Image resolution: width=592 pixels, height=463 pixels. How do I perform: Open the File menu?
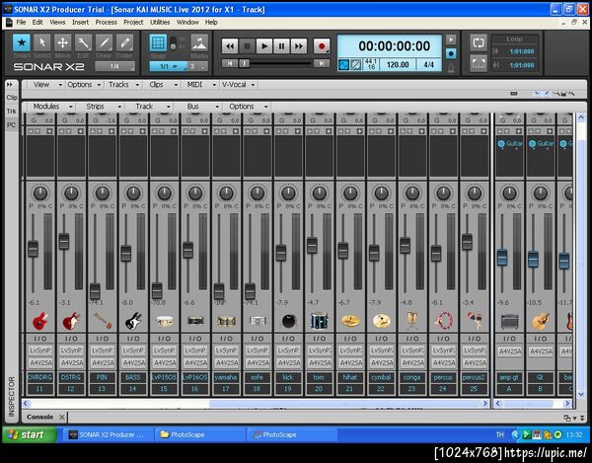(21, 23)
